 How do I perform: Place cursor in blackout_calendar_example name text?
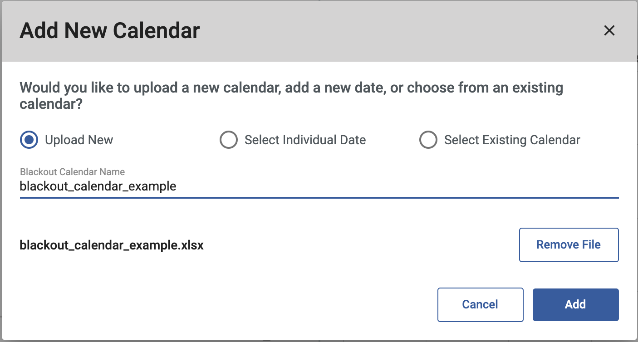pyautogui.click(x=98, y=186)
